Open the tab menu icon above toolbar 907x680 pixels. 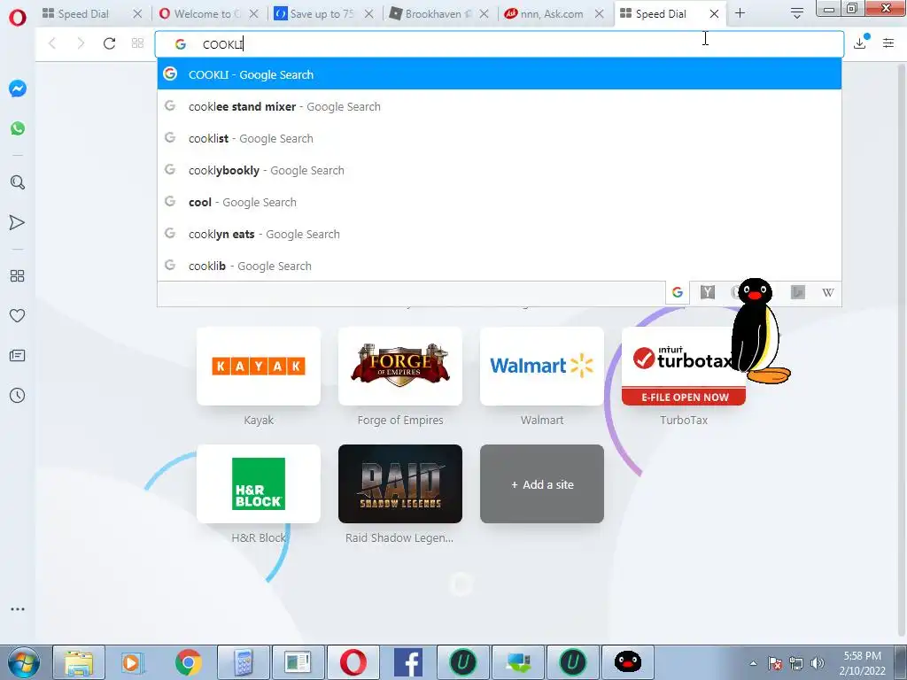click(x=797, y=13)
